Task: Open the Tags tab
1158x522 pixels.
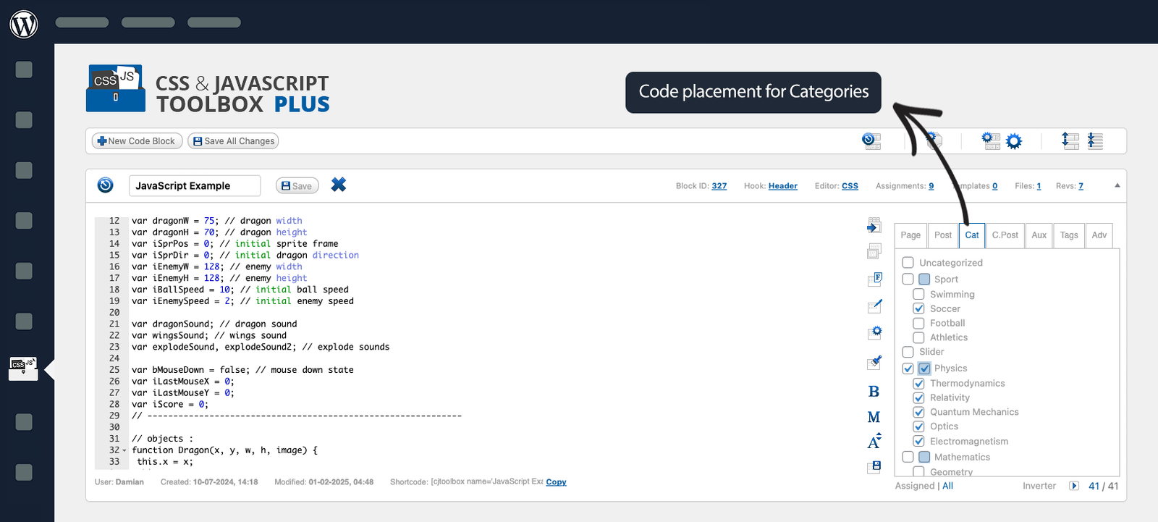Action: (x=1069, y=235)
